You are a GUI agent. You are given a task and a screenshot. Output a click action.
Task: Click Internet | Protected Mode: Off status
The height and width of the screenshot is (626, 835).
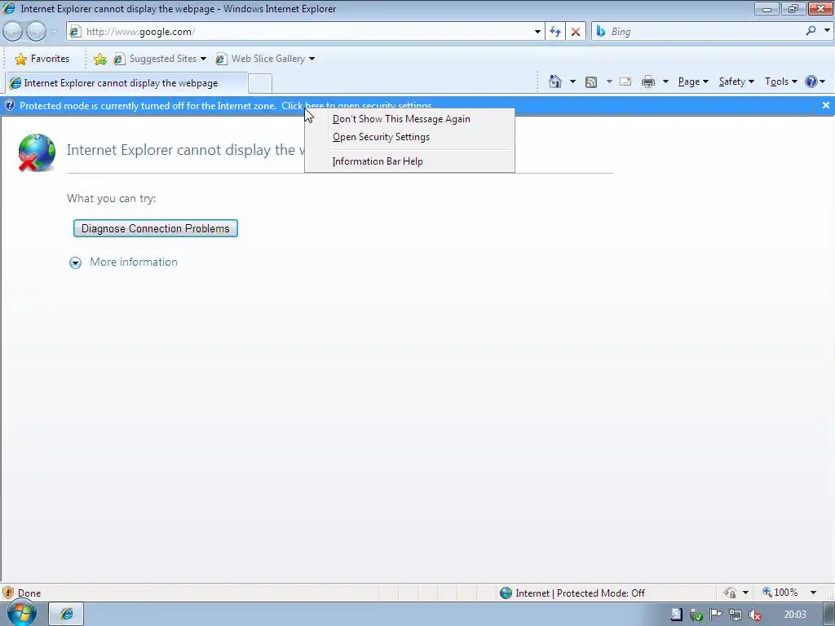pos(573,593)
